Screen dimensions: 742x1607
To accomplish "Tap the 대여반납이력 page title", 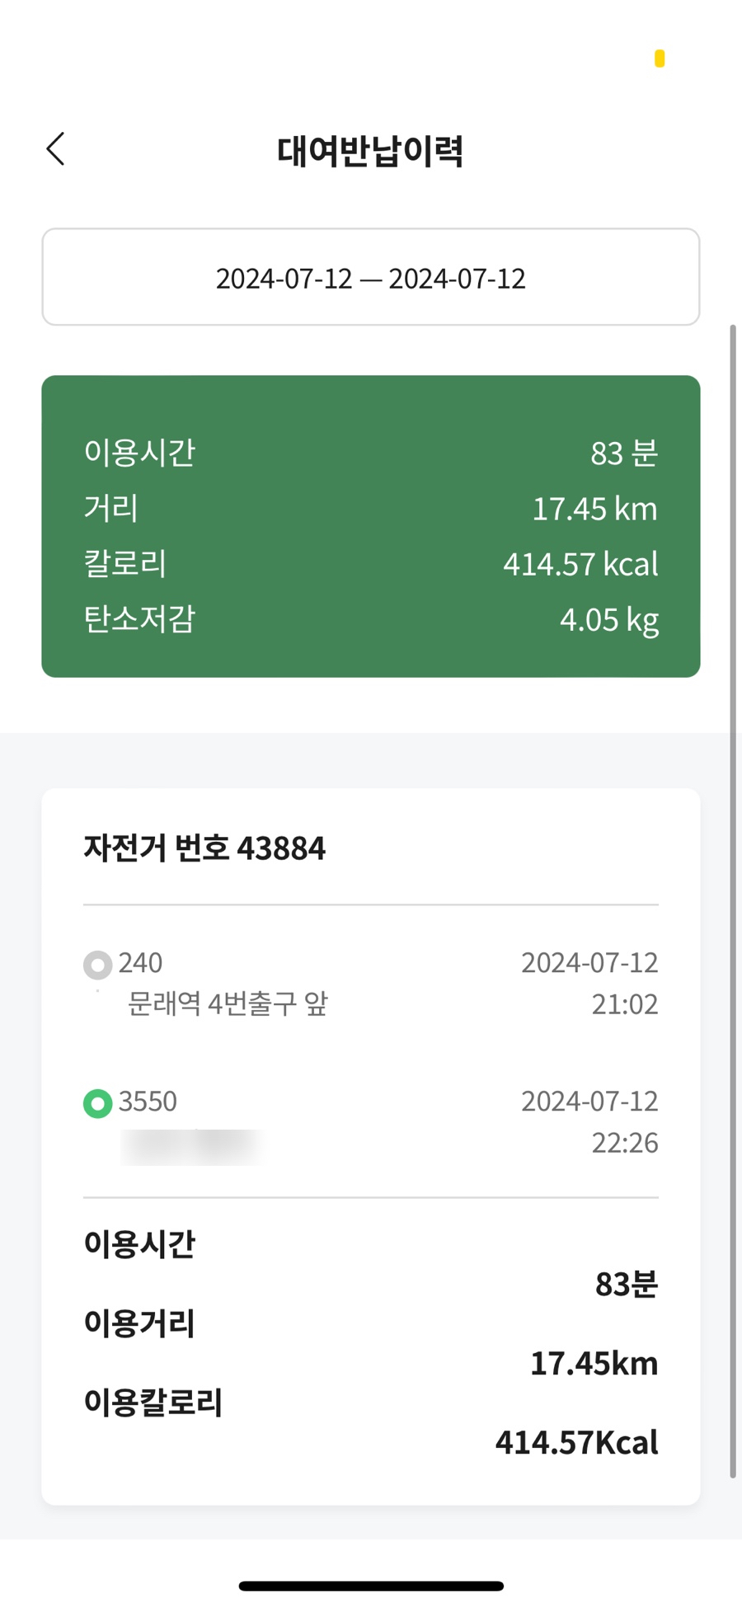I will pos(370,151).
